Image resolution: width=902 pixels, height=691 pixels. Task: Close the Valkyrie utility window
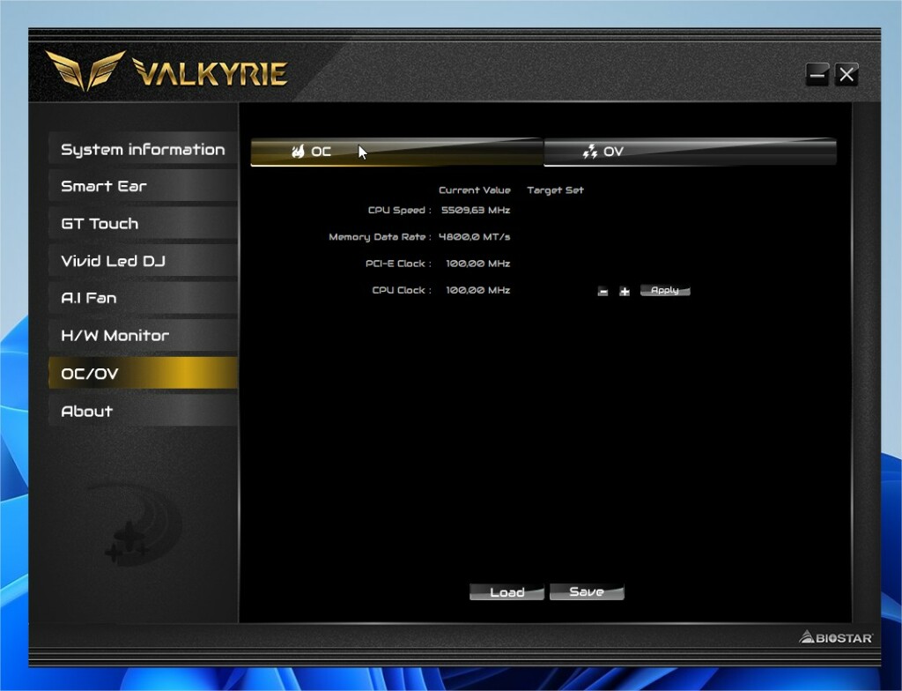(x=847, y=74)
